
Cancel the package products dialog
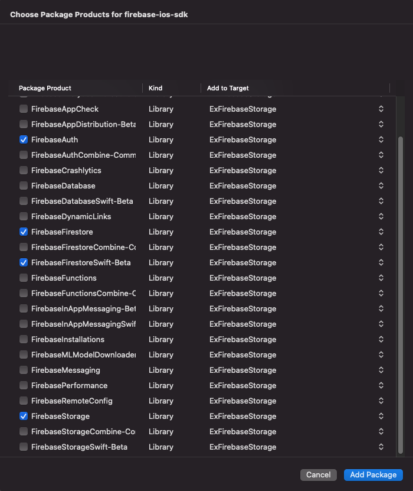click(x=318, y=474)
